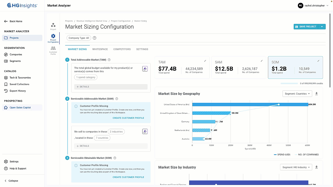Click Netherlands spend bar
Viewport: 333px width, 187px height.
coord(201,130)
